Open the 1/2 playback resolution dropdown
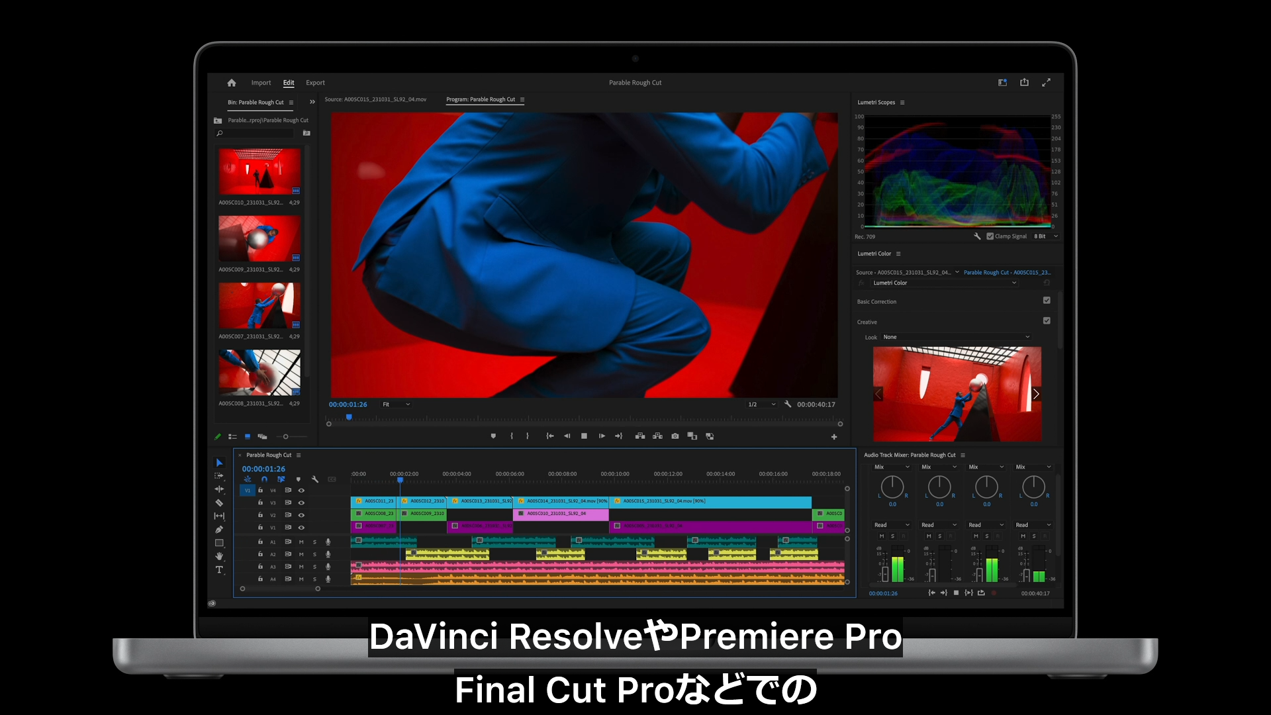This screenshot has width=1271, height=715. [761, 405]
